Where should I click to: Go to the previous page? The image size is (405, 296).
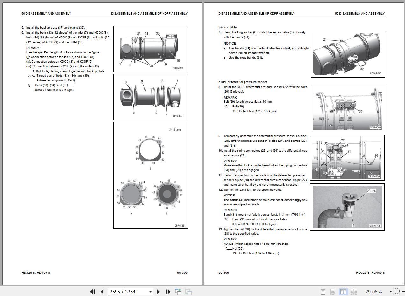coord(102,292)
